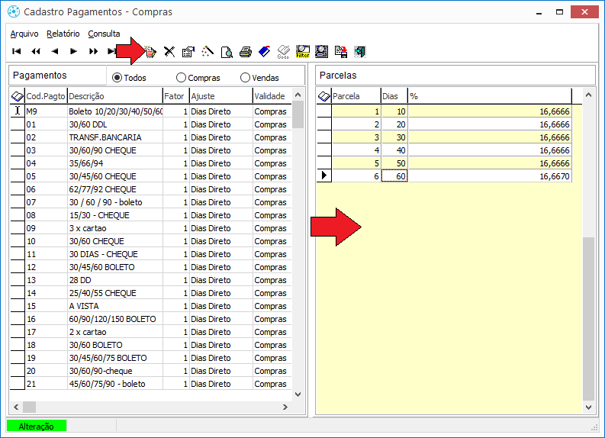This screenshot has width=605, height=438.
Task: Click the Ajuste column header
Action: coord(221,96)
